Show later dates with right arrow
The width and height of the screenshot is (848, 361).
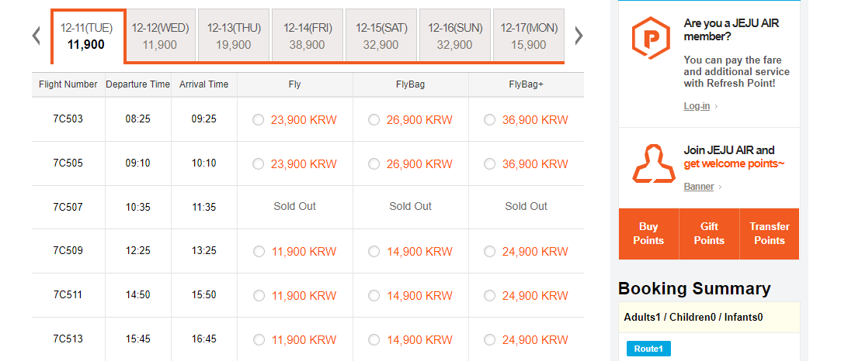coord(579,36)
